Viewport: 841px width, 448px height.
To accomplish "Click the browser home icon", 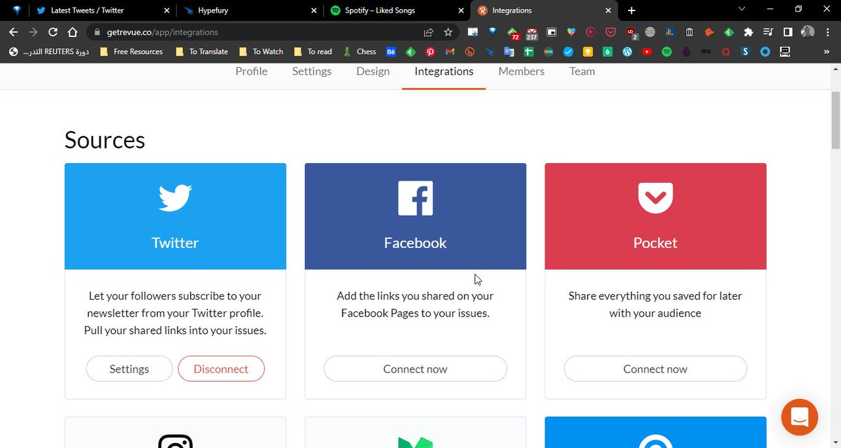I will [72, 32].
